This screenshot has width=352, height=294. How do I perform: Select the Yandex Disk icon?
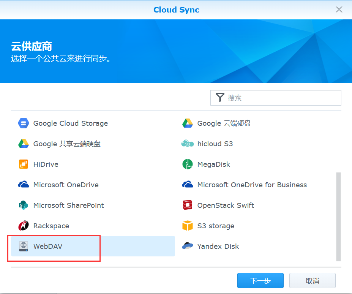point(188,246)
